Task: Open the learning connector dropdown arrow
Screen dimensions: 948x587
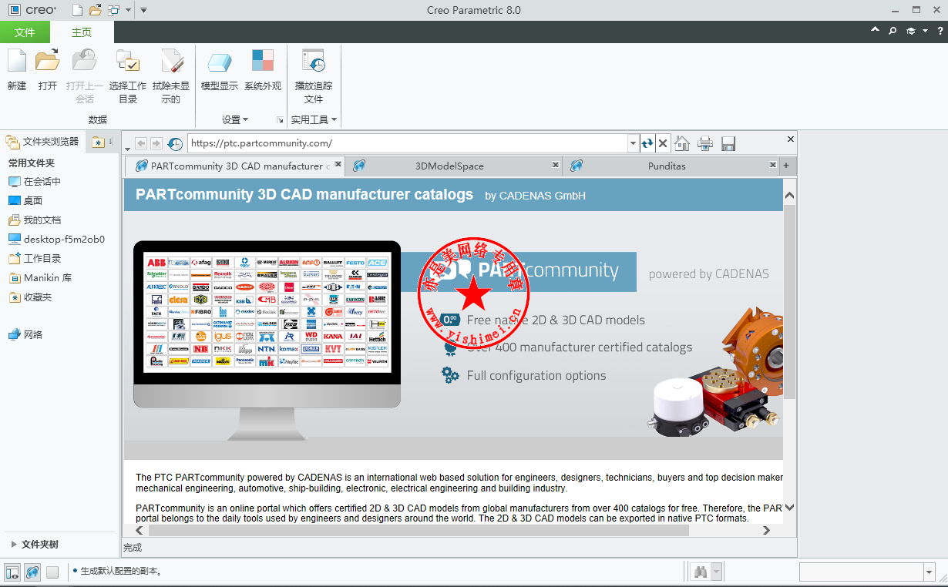Action: pos(925,31)
